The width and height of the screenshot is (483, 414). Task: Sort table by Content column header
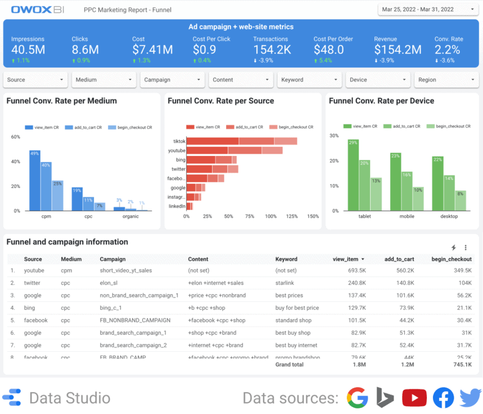pos(198,259)
